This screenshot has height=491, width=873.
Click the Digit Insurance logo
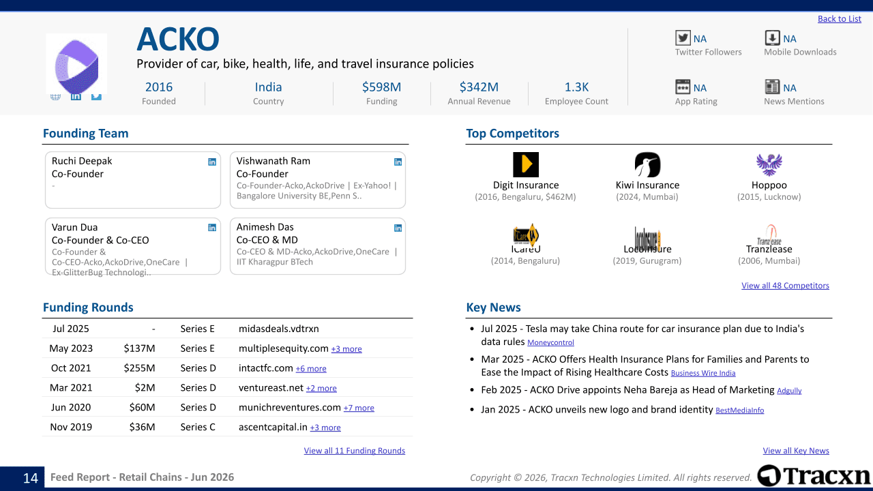(x=526, y=164)
